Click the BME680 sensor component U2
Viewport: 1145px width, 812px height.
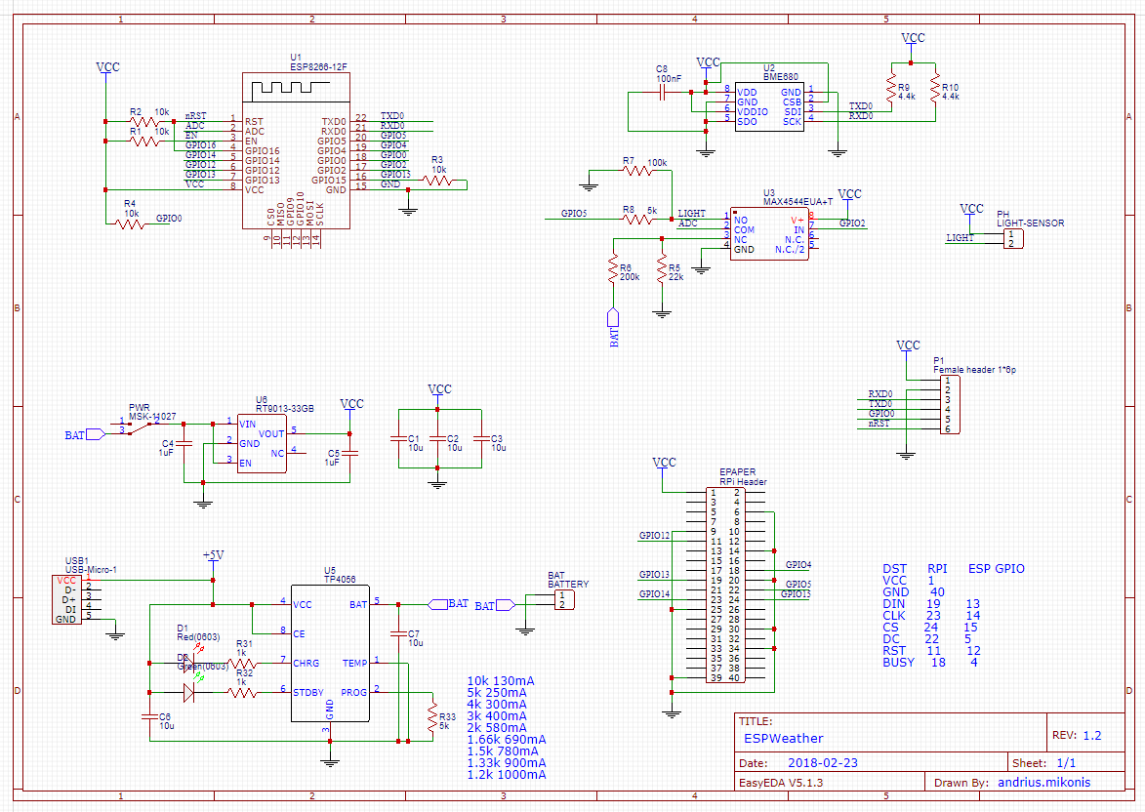click(769, 106)
